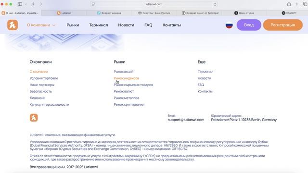
Task: Switch to the Возраст домена tab
Action: (109, 13)
